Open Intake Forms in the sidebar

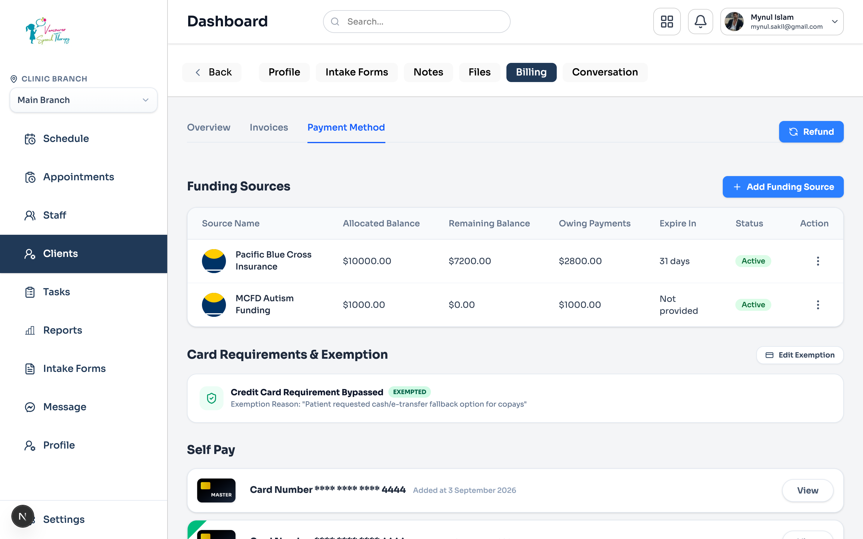[83, 369]
